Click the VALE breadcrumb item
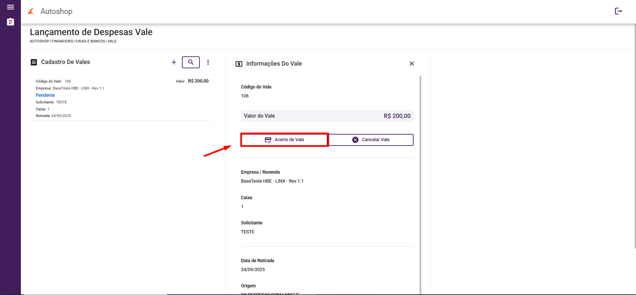This screenshot has height=295, width=636. (112, 41)
